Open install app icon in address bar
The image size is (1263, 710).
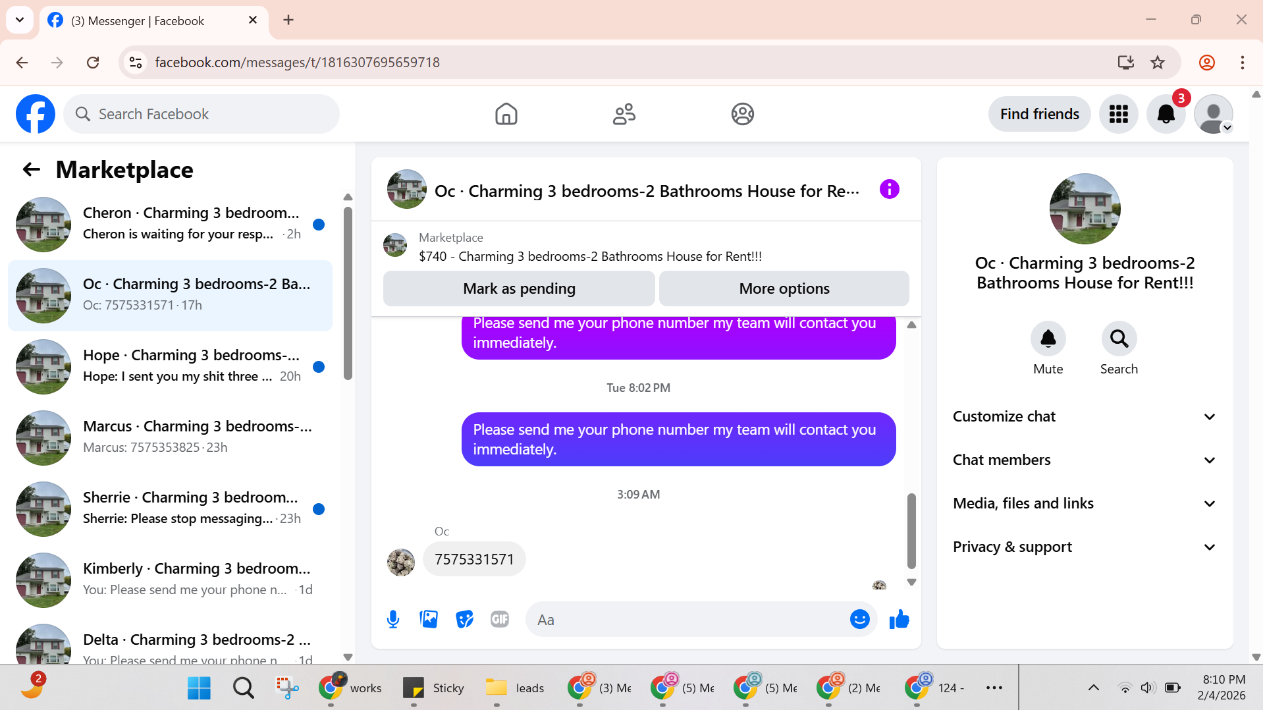1125,63
